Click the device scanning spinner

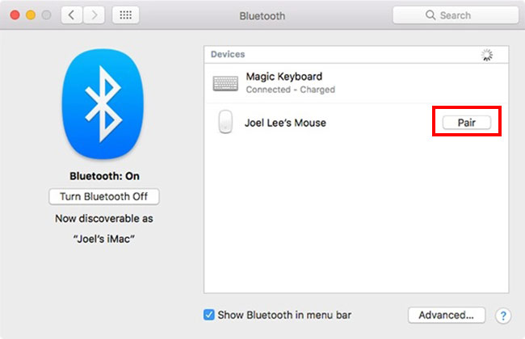point(487,55)
